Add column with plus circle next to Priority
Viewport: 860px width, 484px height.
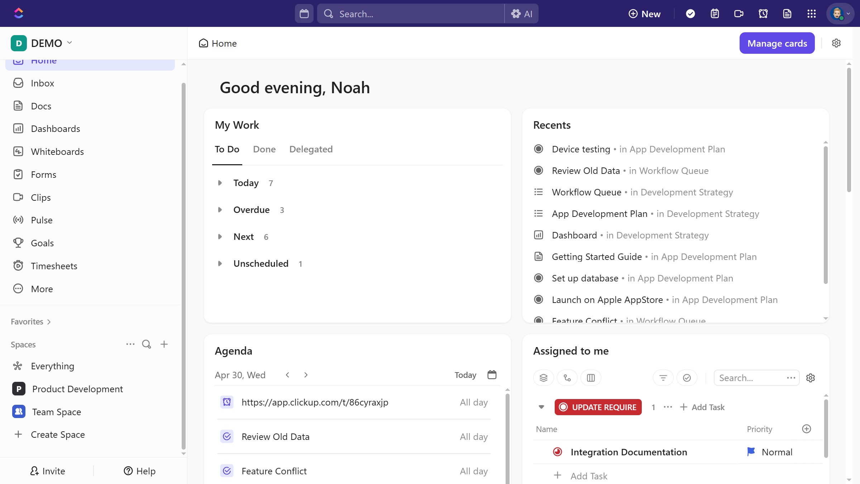(x=807, y=429)
